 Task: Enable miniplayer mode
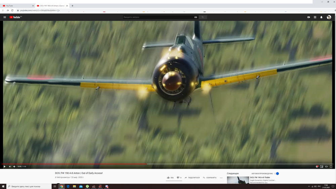click(322, 166)
